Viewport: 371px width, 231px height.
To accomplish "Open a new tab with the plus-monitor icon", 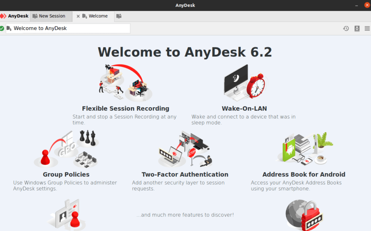I will click(119, 16).
